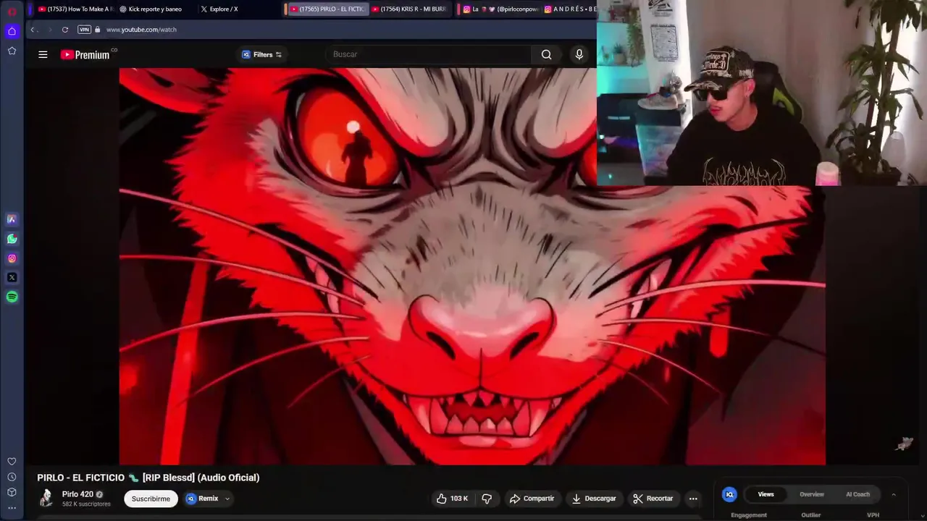
Task: Click the VPH label in vidIQ panel
Action: click(873, 515)
